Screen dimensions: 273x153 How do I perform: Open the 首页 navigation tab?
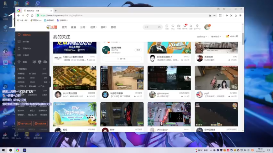point(64,27)
